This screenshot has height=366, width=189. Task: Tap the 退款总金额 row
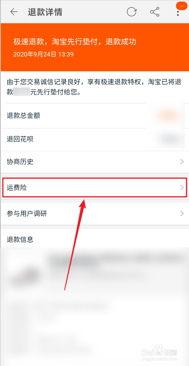click(94, 115)
